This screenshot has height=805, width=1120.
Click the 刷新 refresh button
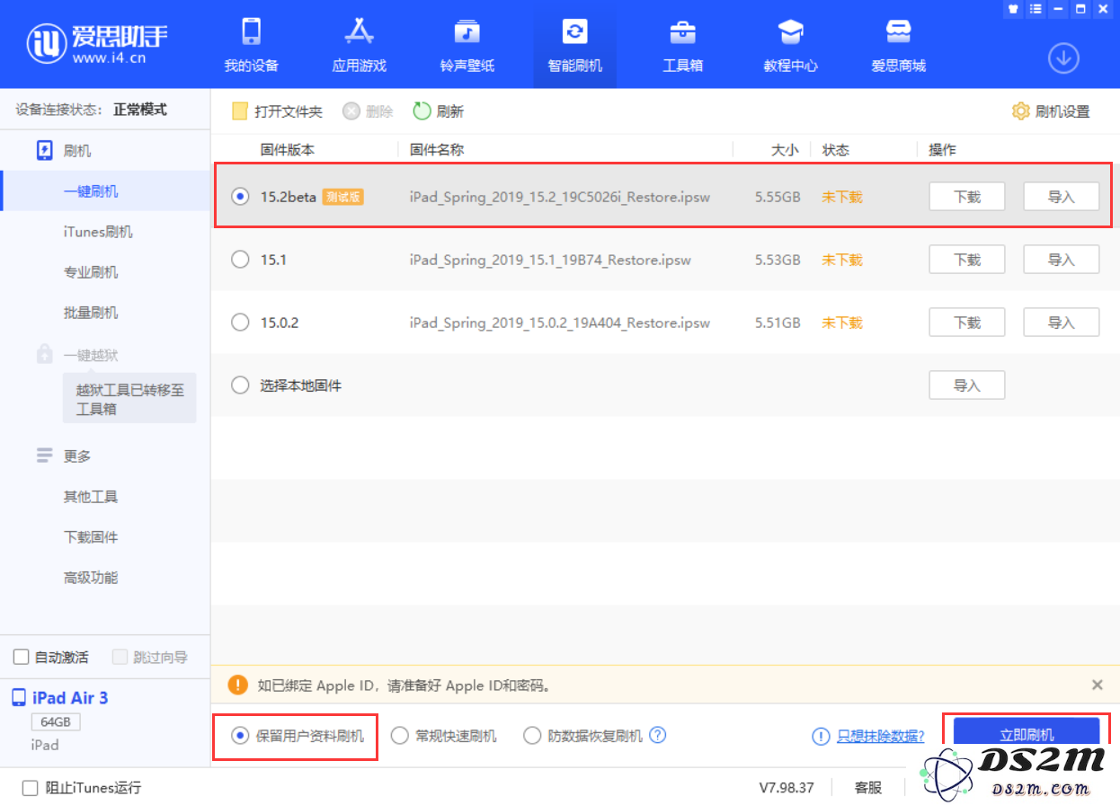(x=439, y=111)
